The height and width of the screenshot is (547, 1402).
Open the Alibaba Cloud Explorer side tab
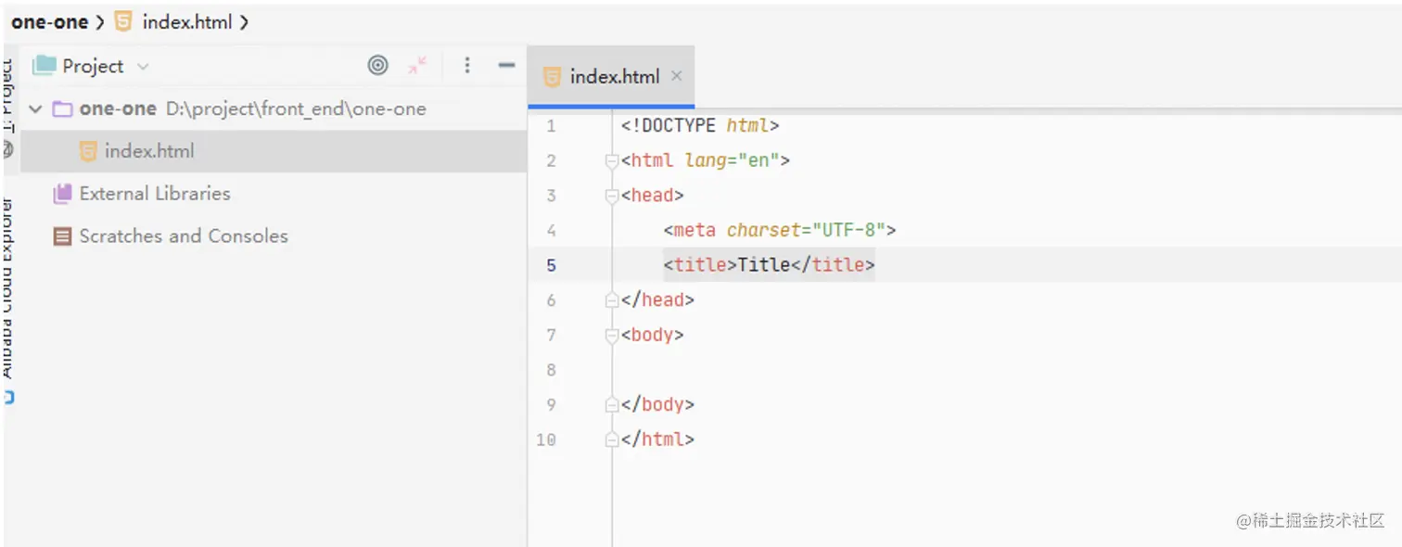7,287
